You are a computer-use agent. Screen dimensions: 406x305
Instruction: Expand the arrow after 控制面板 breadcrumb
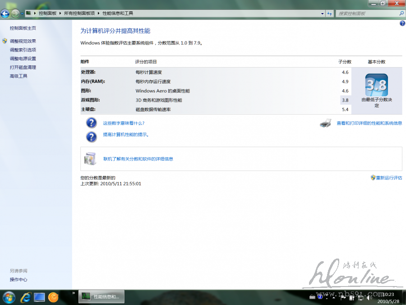tap(60, 14)
